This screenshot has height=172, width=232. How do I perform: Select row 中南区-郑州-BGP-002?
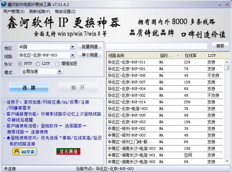pos(165,129)
